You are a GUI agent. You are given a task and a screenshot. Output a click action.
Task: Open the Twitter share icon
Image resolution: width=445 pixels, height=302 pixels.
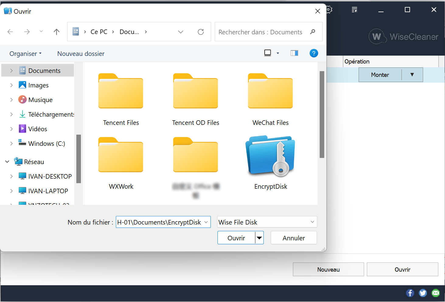[423, 293]
